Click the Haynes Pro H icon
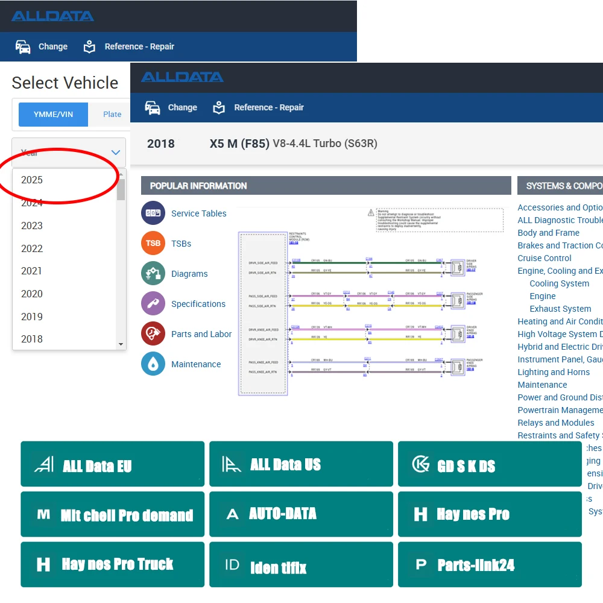 click(420, 514)
